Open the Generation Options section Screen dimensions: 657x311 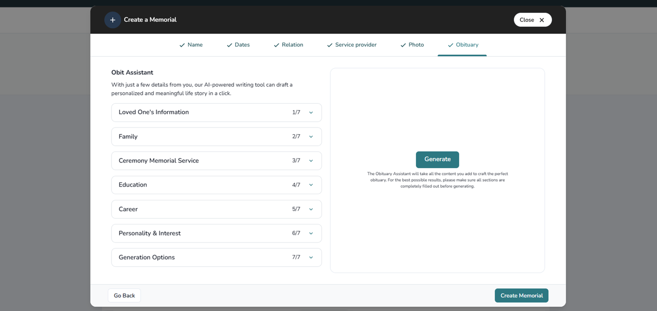pyautogui.click(x=216, y=257)
